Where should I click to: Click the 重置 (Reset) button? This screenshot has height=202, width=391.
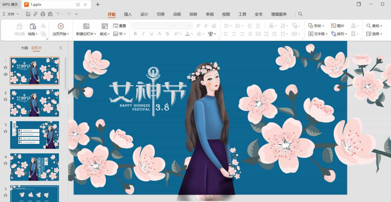point(119,26)
